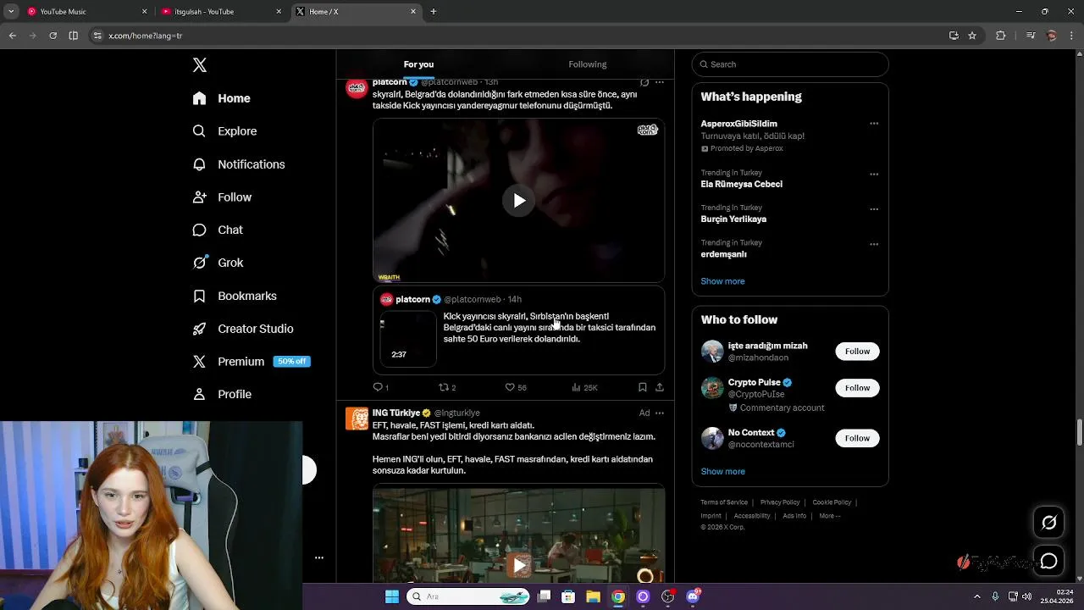Switch to the Following tab

588,64
